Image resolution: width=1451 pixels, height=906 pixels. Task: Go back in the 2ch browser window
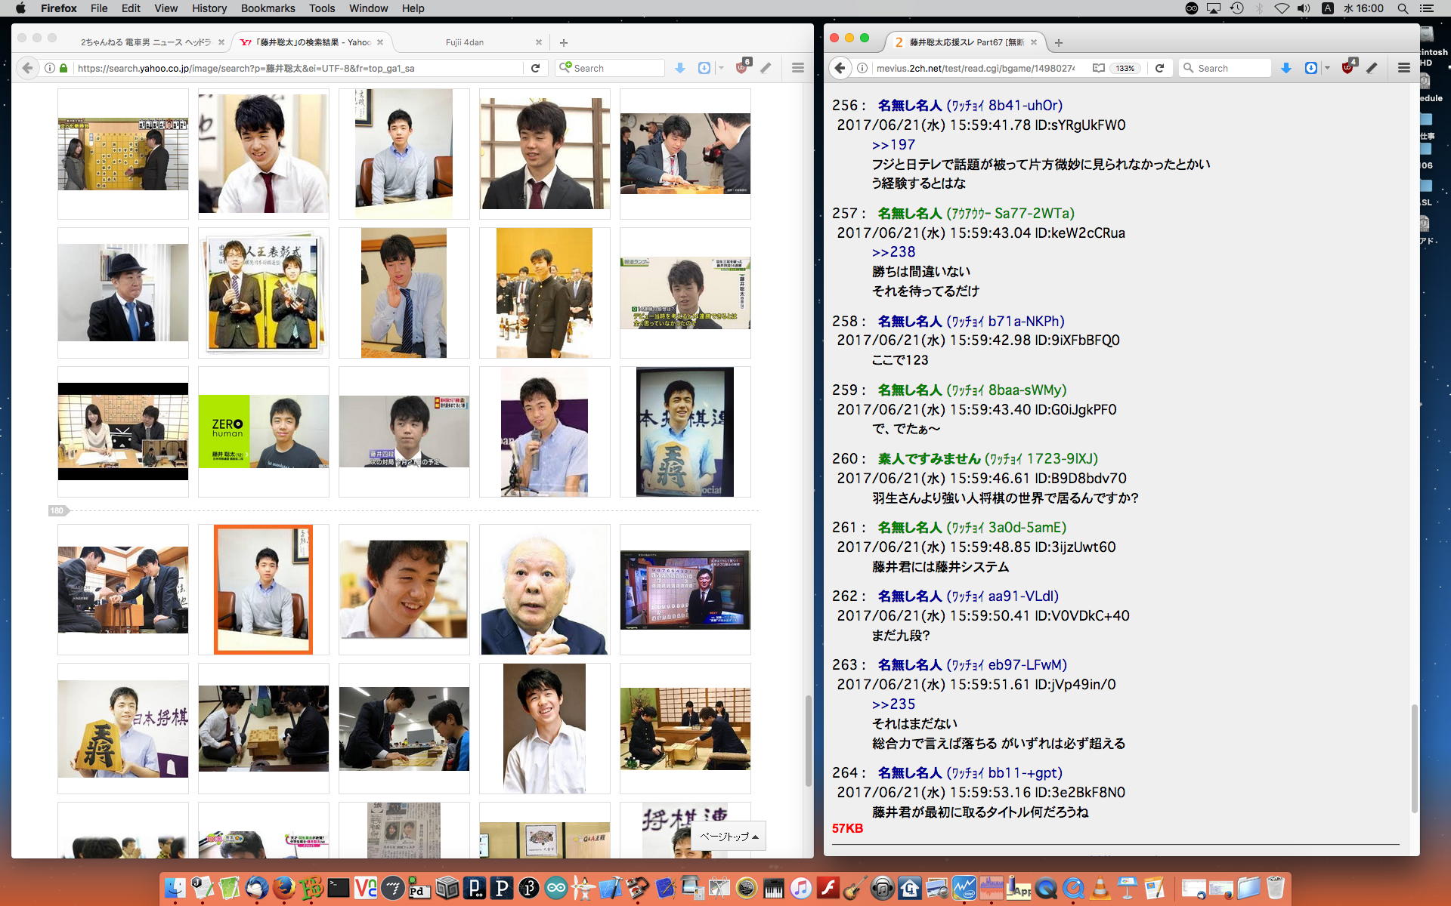(x=840, y=68)
